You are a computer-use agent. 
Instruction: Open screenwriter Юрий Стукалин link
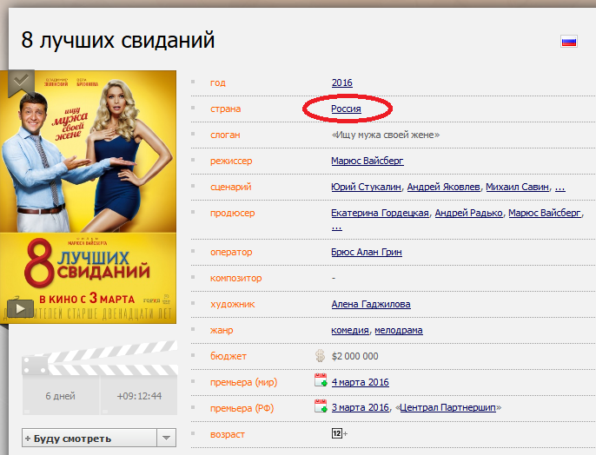(x=366, y=187)
